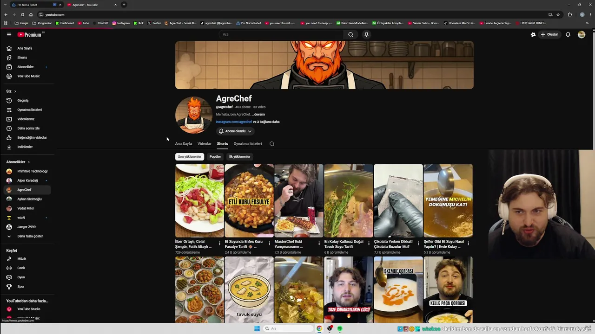595x334 pixels.
Task: Filter shorts by İlk yüklenenler chip
Action: click(240, 157)
